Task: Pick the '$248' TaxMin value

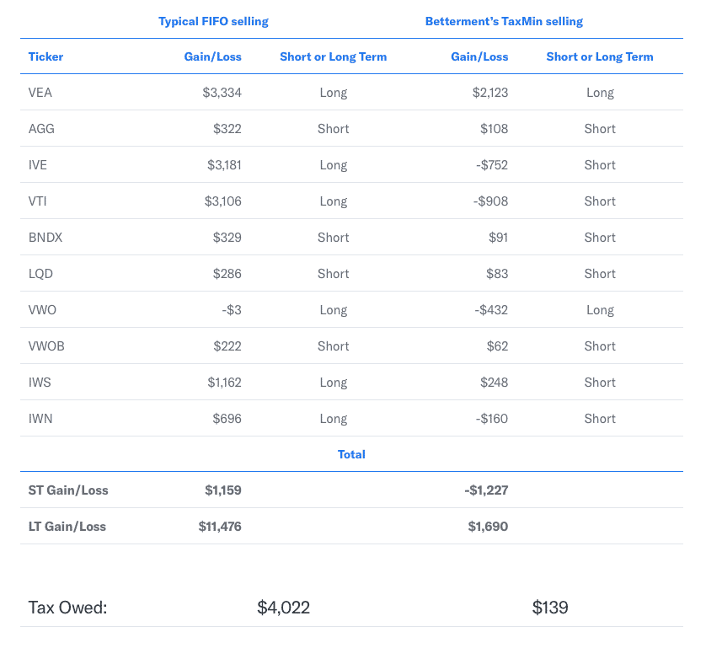Action: [x=494, y=383]
